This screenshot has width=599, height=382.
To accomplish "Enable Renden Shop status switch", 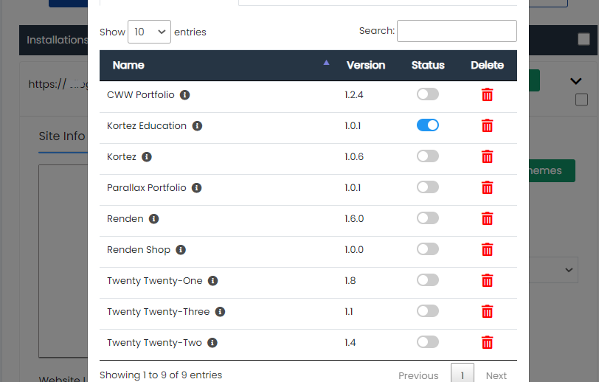I will tap(428, 249).
